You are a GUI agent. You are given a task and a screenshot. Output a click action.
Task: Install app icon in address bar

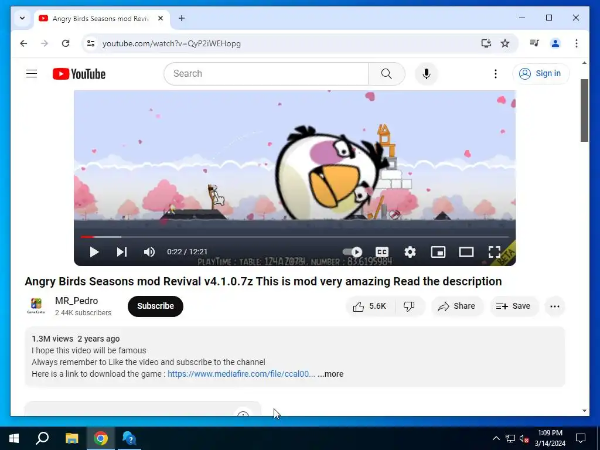pos(486,43)
